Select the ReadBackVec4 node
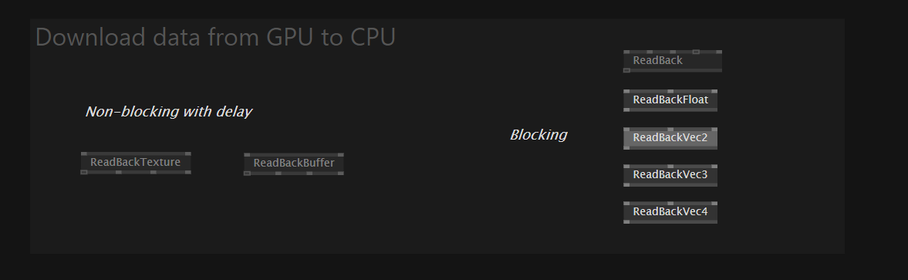 click(670, 211)
